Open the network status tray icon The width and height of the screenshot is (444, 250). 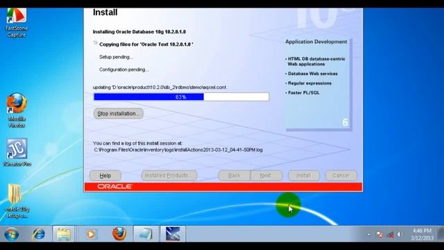pos(390,235)
